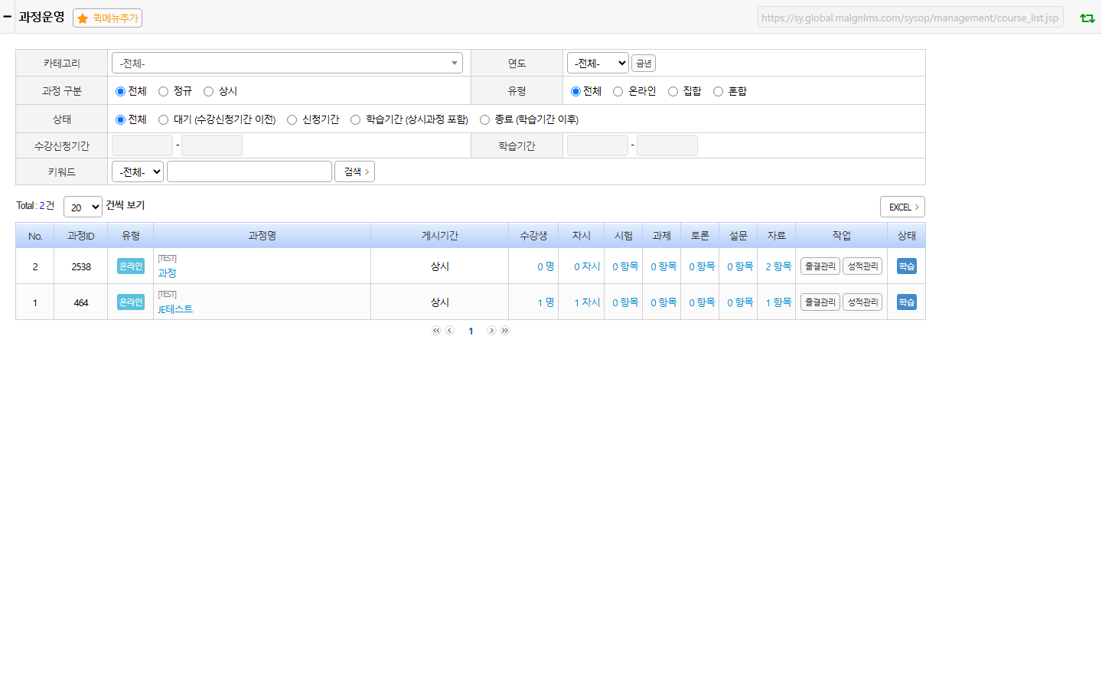1102x689 pixels.
Task: Click 온라인 type badge in row 464
Action: tap(131, 302)
